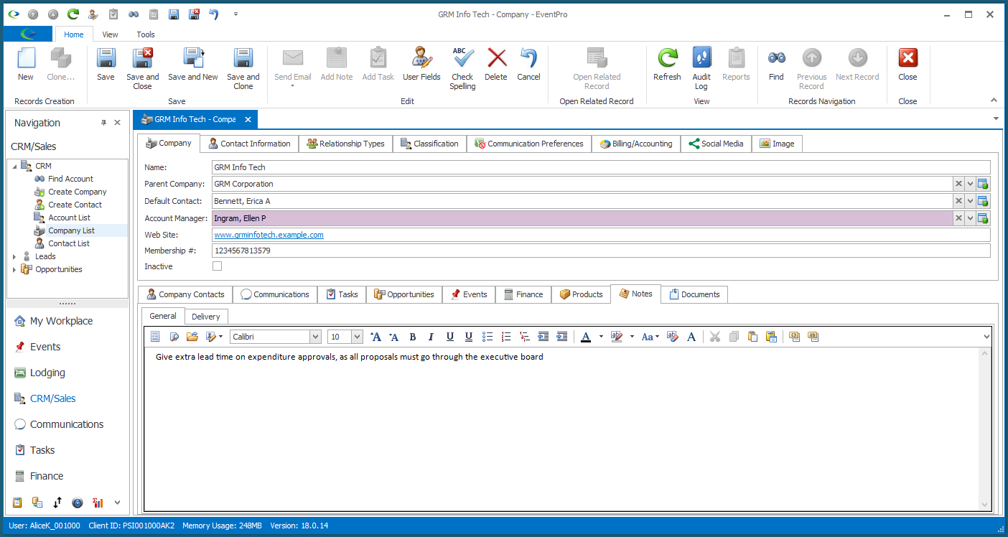Collapse the CRM tree node
The width and height of the screenshot is (1008, 537).
pos(14,167)
